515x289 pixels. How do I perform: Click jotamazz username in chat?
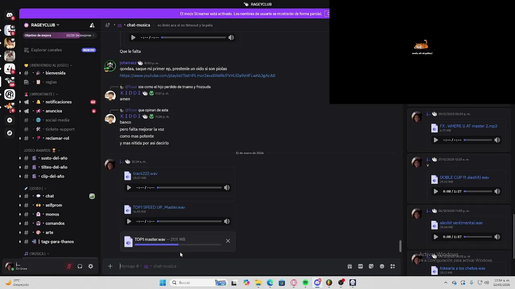[128, 63]
